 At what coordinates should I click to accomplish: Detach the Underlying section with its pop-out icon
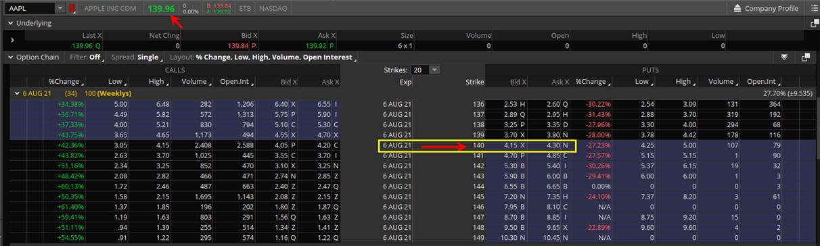(x=815, y=23)
